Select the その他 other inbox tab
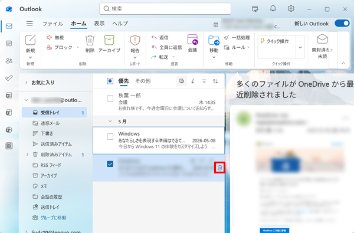The image size is (354, 233). [x=143, y=81]
